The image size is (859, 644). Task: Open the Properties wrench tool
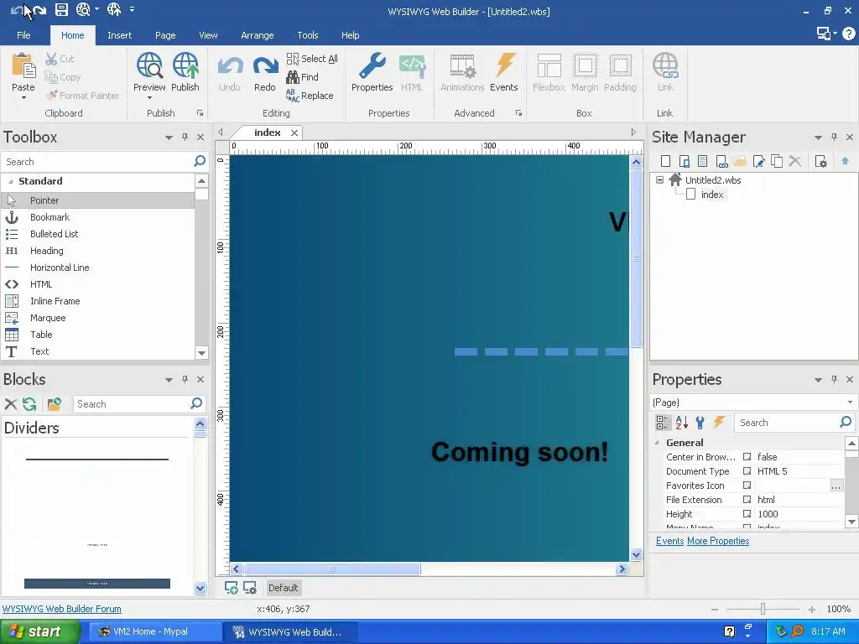point(372,72)
